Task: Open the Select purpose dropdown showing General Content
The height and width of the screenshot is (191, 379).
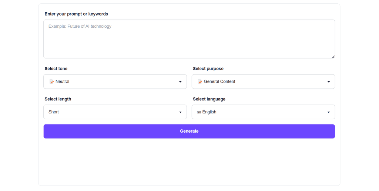Action: [263, 82]
